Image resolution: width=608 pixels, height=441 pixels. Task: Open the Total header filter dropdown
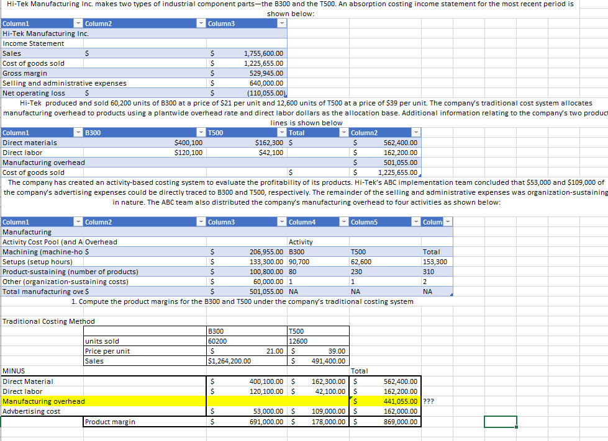(x=344, y=133)
